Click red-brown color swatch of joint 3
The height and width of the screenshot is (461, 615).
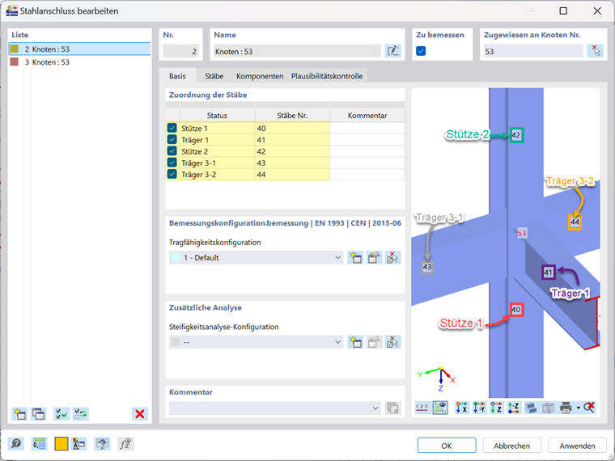(x=15, y=62)
